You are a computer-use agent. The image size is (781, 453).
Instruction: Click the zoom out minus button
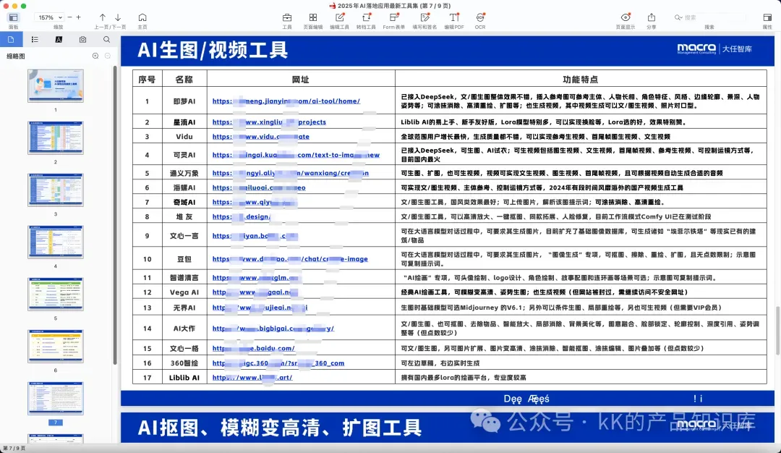[69, 17]
